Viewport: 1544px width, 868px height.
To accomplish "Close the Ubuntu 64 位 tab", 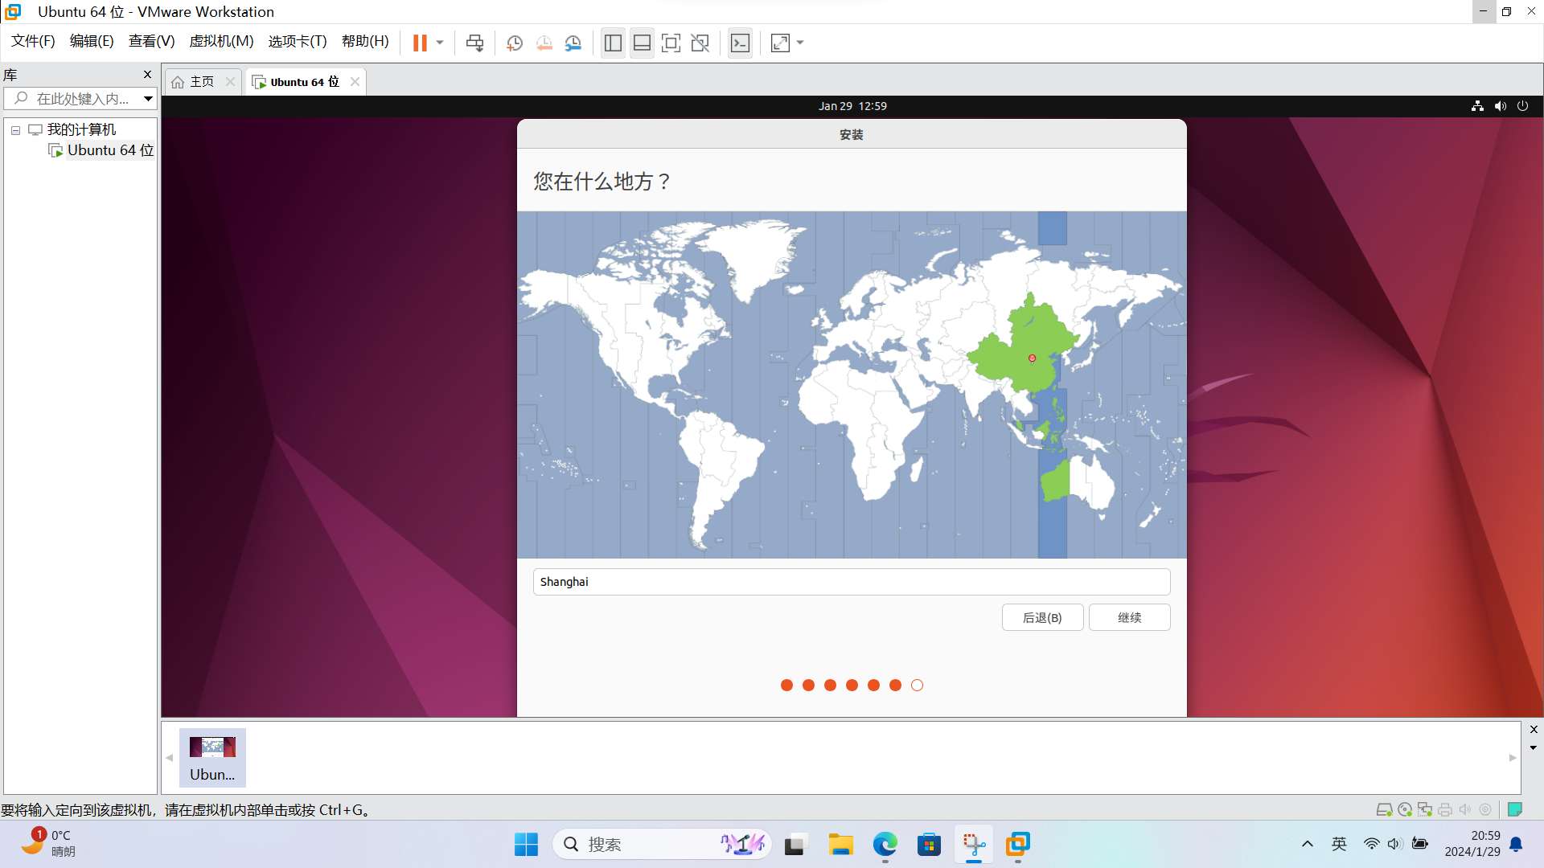I will (355, 82).
